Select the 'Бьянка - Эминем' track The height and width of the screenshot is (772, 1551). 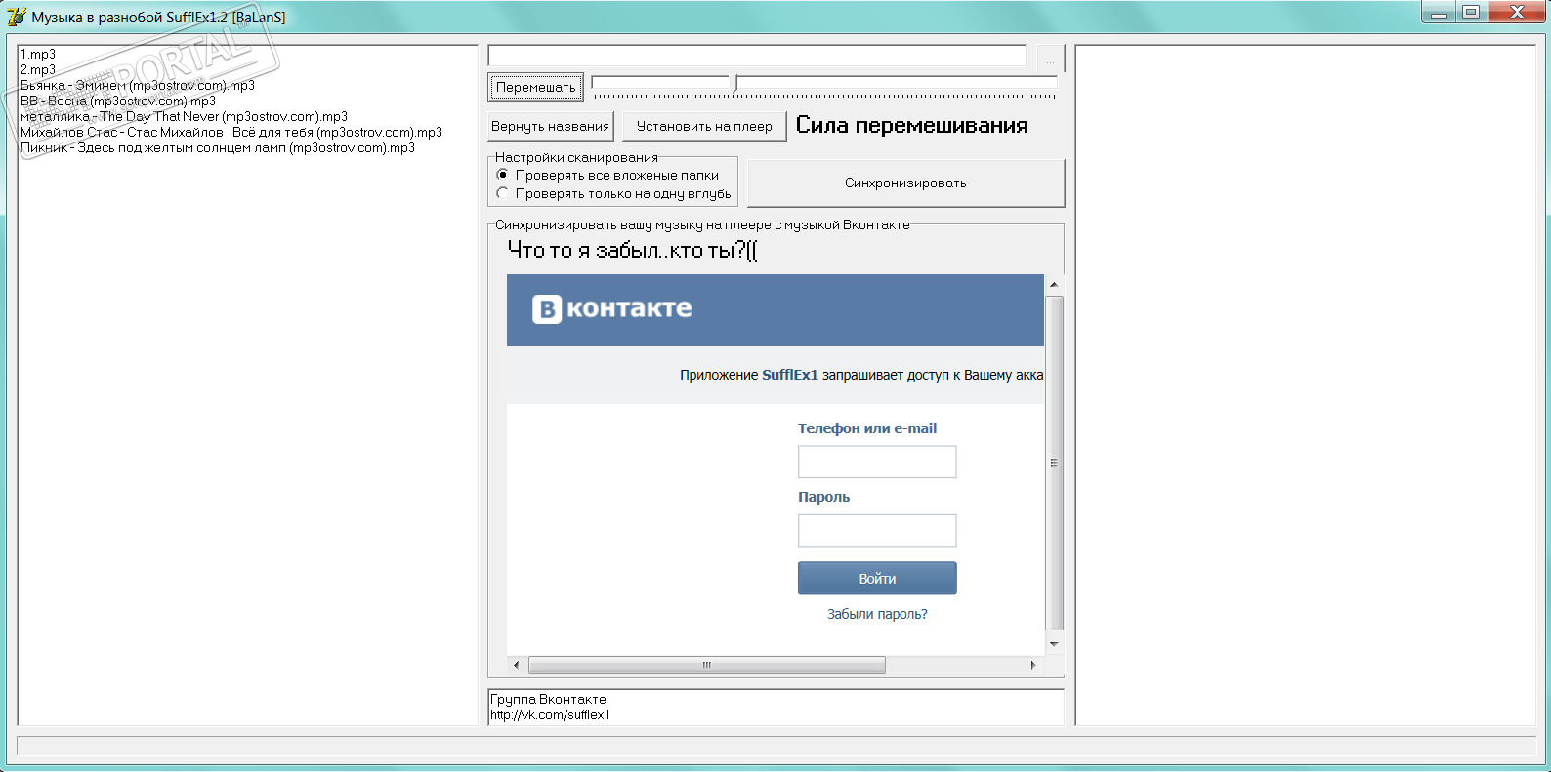[x=138, y=85]
